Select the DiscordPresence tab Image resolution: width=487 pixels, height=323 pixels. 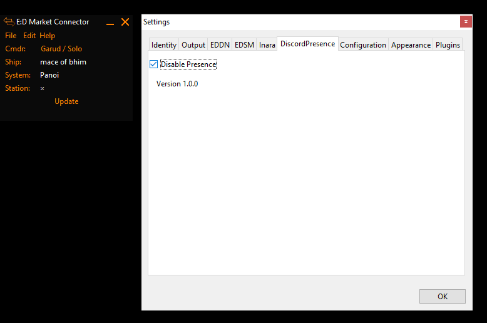(307, 44)
